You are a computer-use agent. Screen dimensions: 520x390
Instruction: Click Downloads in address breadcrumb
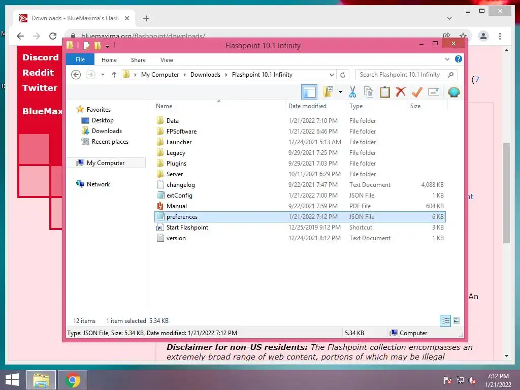[x=205, y=75]
